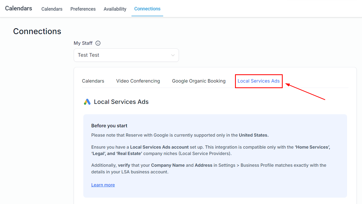The image size is (362, 204).
Task: Switch to the Video Conferencing sub-tab
Action: [x=138, y=81]
